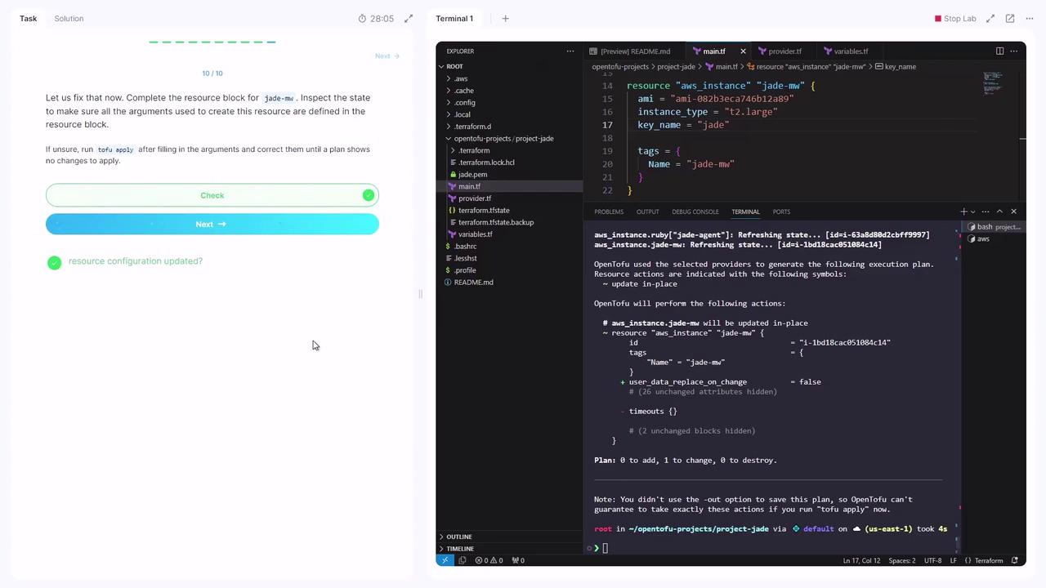Toggle fullscreen for the terminal pane
The height and width of the screenshot is (588, 1046).
(990, 19)
